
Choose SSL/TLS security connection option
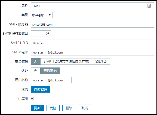[101, 61]
